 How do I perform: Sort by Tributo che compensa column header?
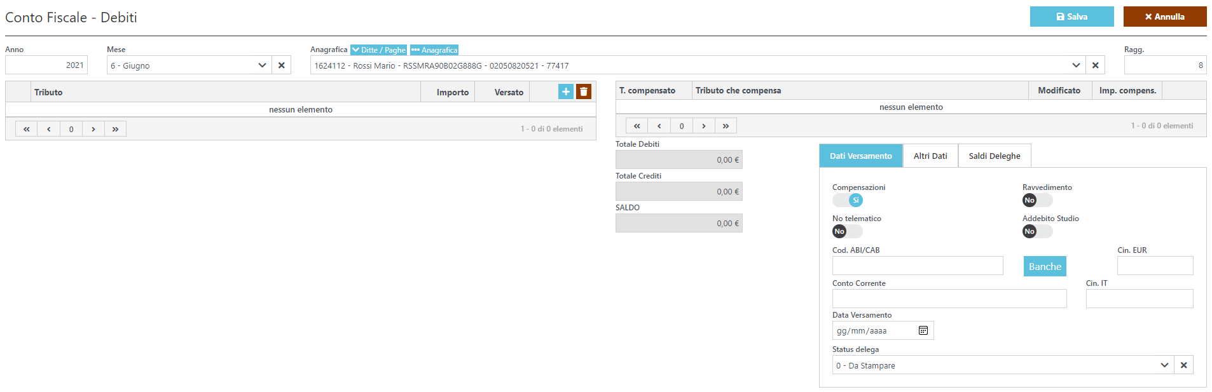coord(860,90)
